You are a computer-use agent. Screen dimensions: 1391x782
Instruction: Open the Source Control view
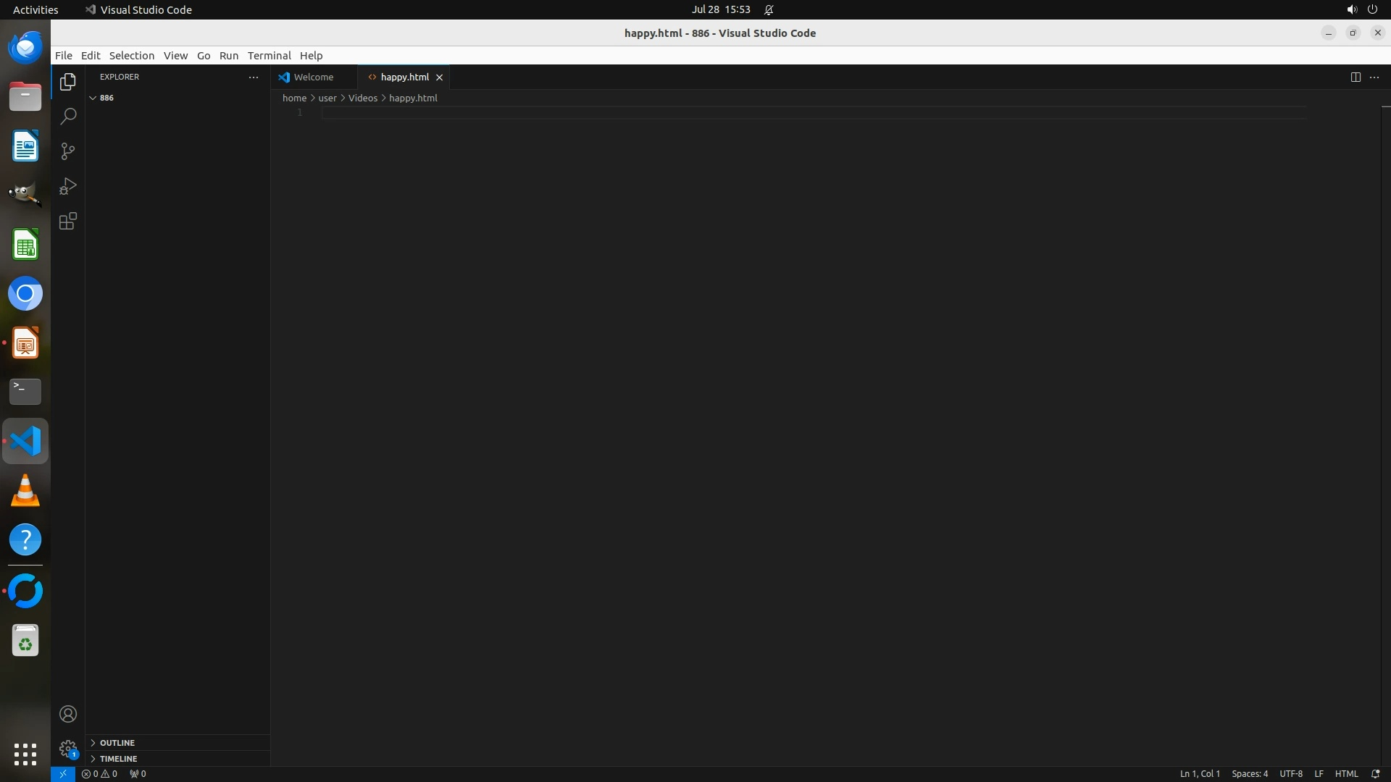coord(68,151)
